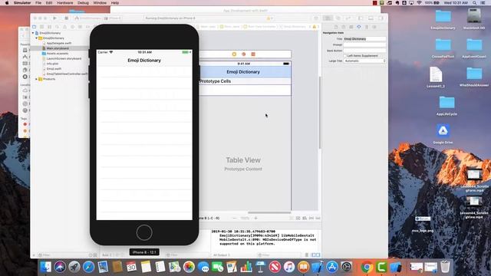Viewport: 491px width, 276px height.
Task: Click the storyboard canvas horizontal scrollbar
Action: point(269,213)
